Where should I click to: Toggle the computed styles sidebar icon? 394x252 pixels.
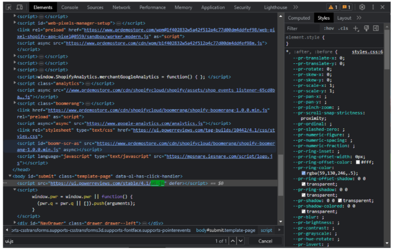376,29
